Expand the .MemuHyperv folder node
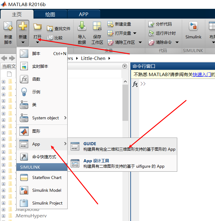Viewport: 215px width, 221px height. tap(4, 216)
